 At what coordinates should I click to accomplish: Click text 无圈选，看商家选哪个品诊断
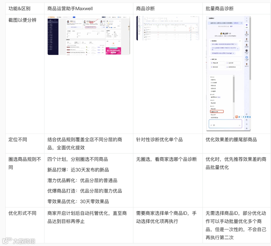[x=166, y=159]
